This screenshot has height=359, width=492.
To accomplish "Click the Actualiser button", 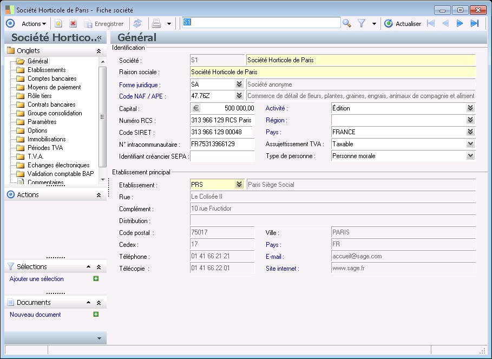I will click(x=403, y=23).
